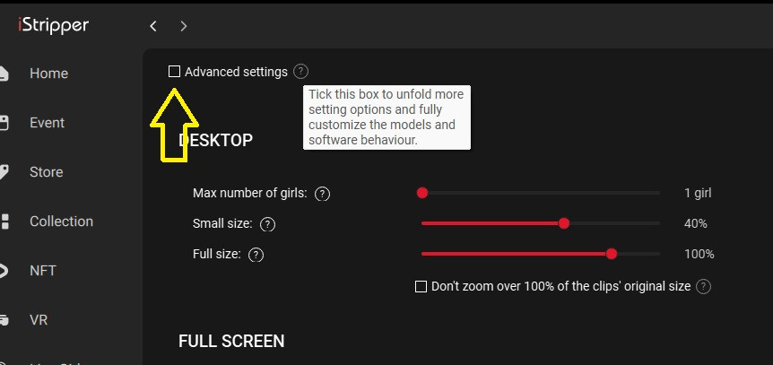Screen dimensions: 773x365
Task: Click the Event calendar icon
Action: click(x=4, y=123)
